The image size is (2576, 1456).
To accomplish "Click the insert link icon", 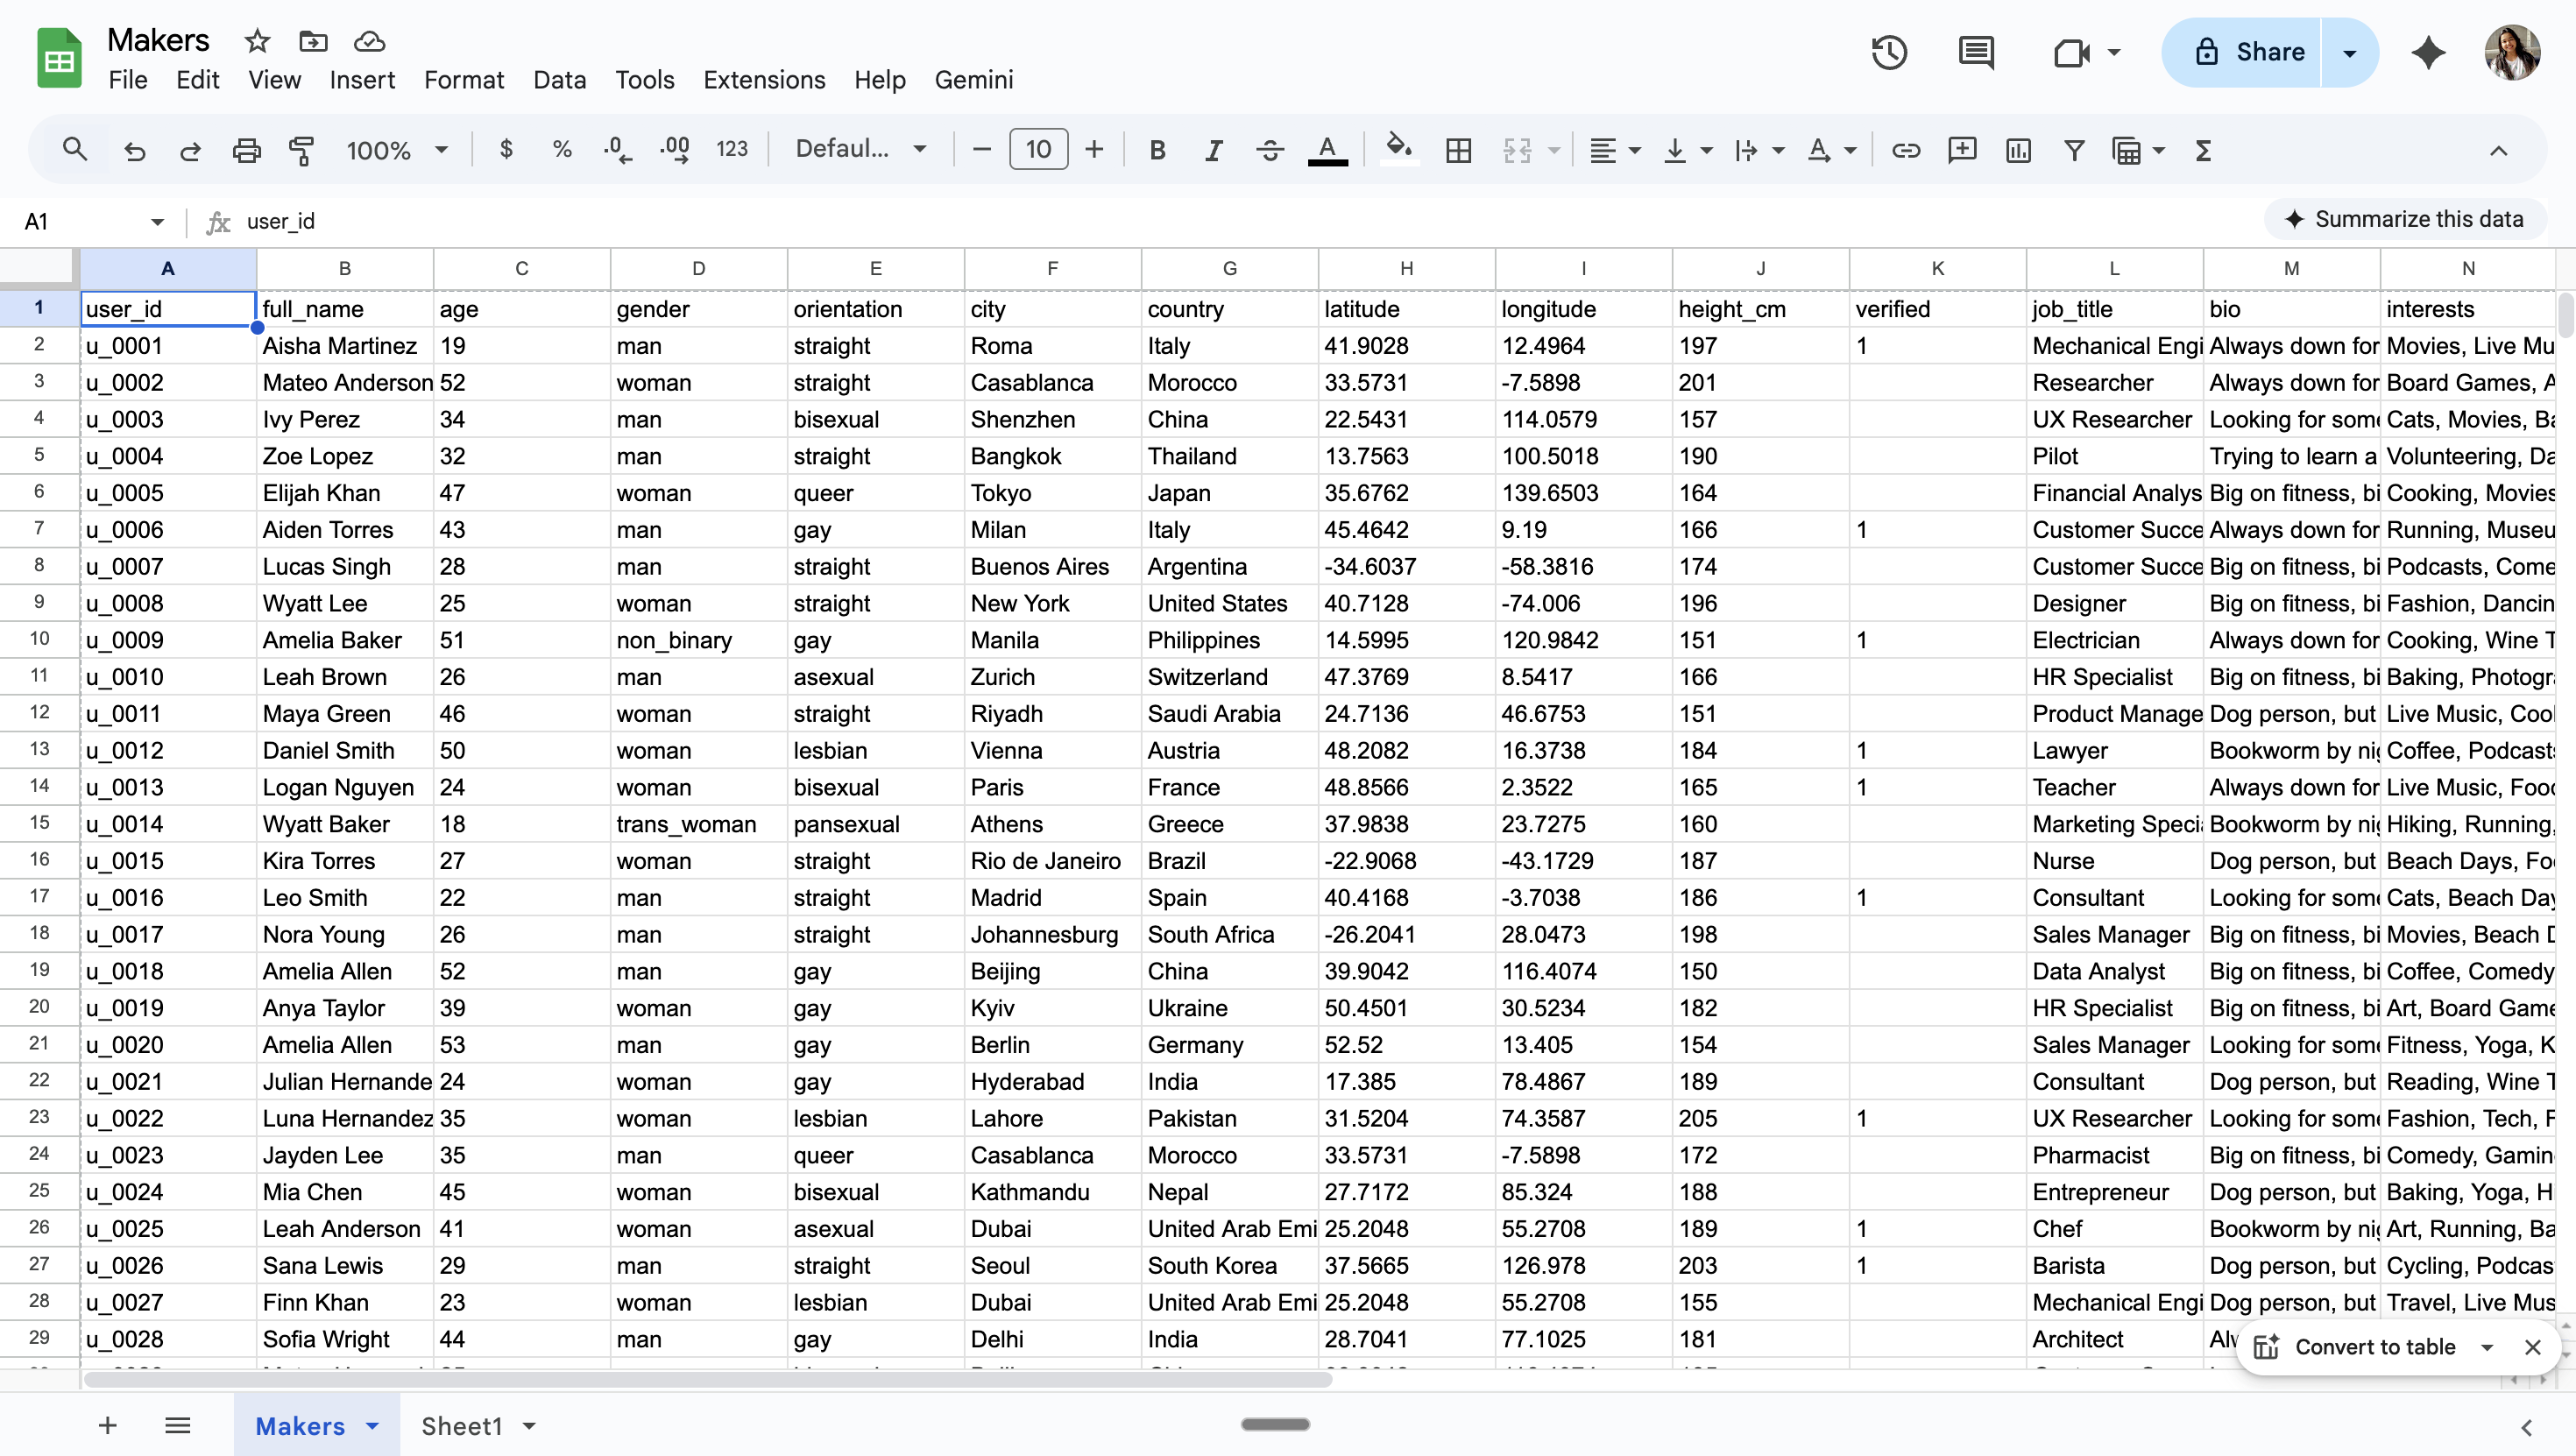I will tap(1906, 150).
